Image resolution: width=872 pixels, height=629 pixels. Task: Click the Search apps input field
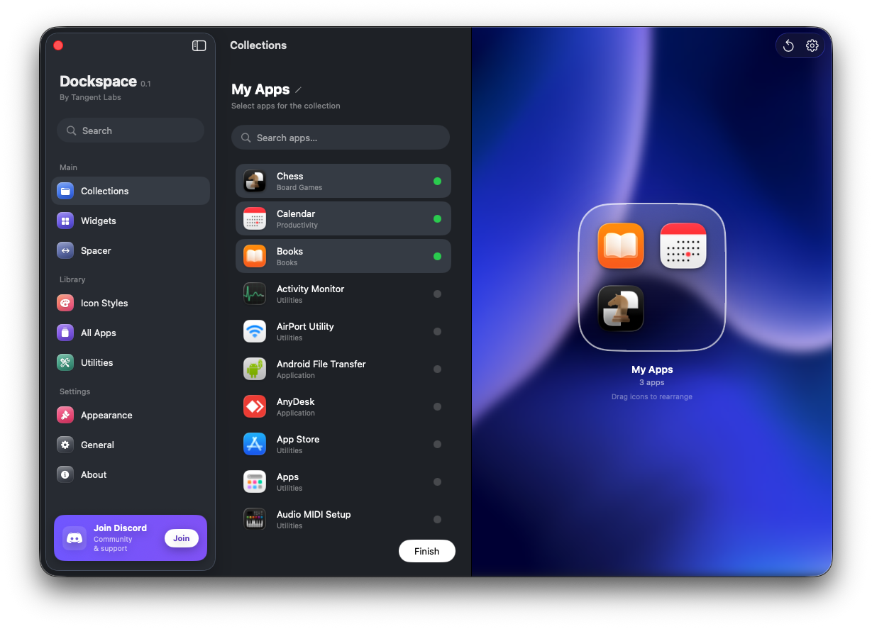click(341, 138)
